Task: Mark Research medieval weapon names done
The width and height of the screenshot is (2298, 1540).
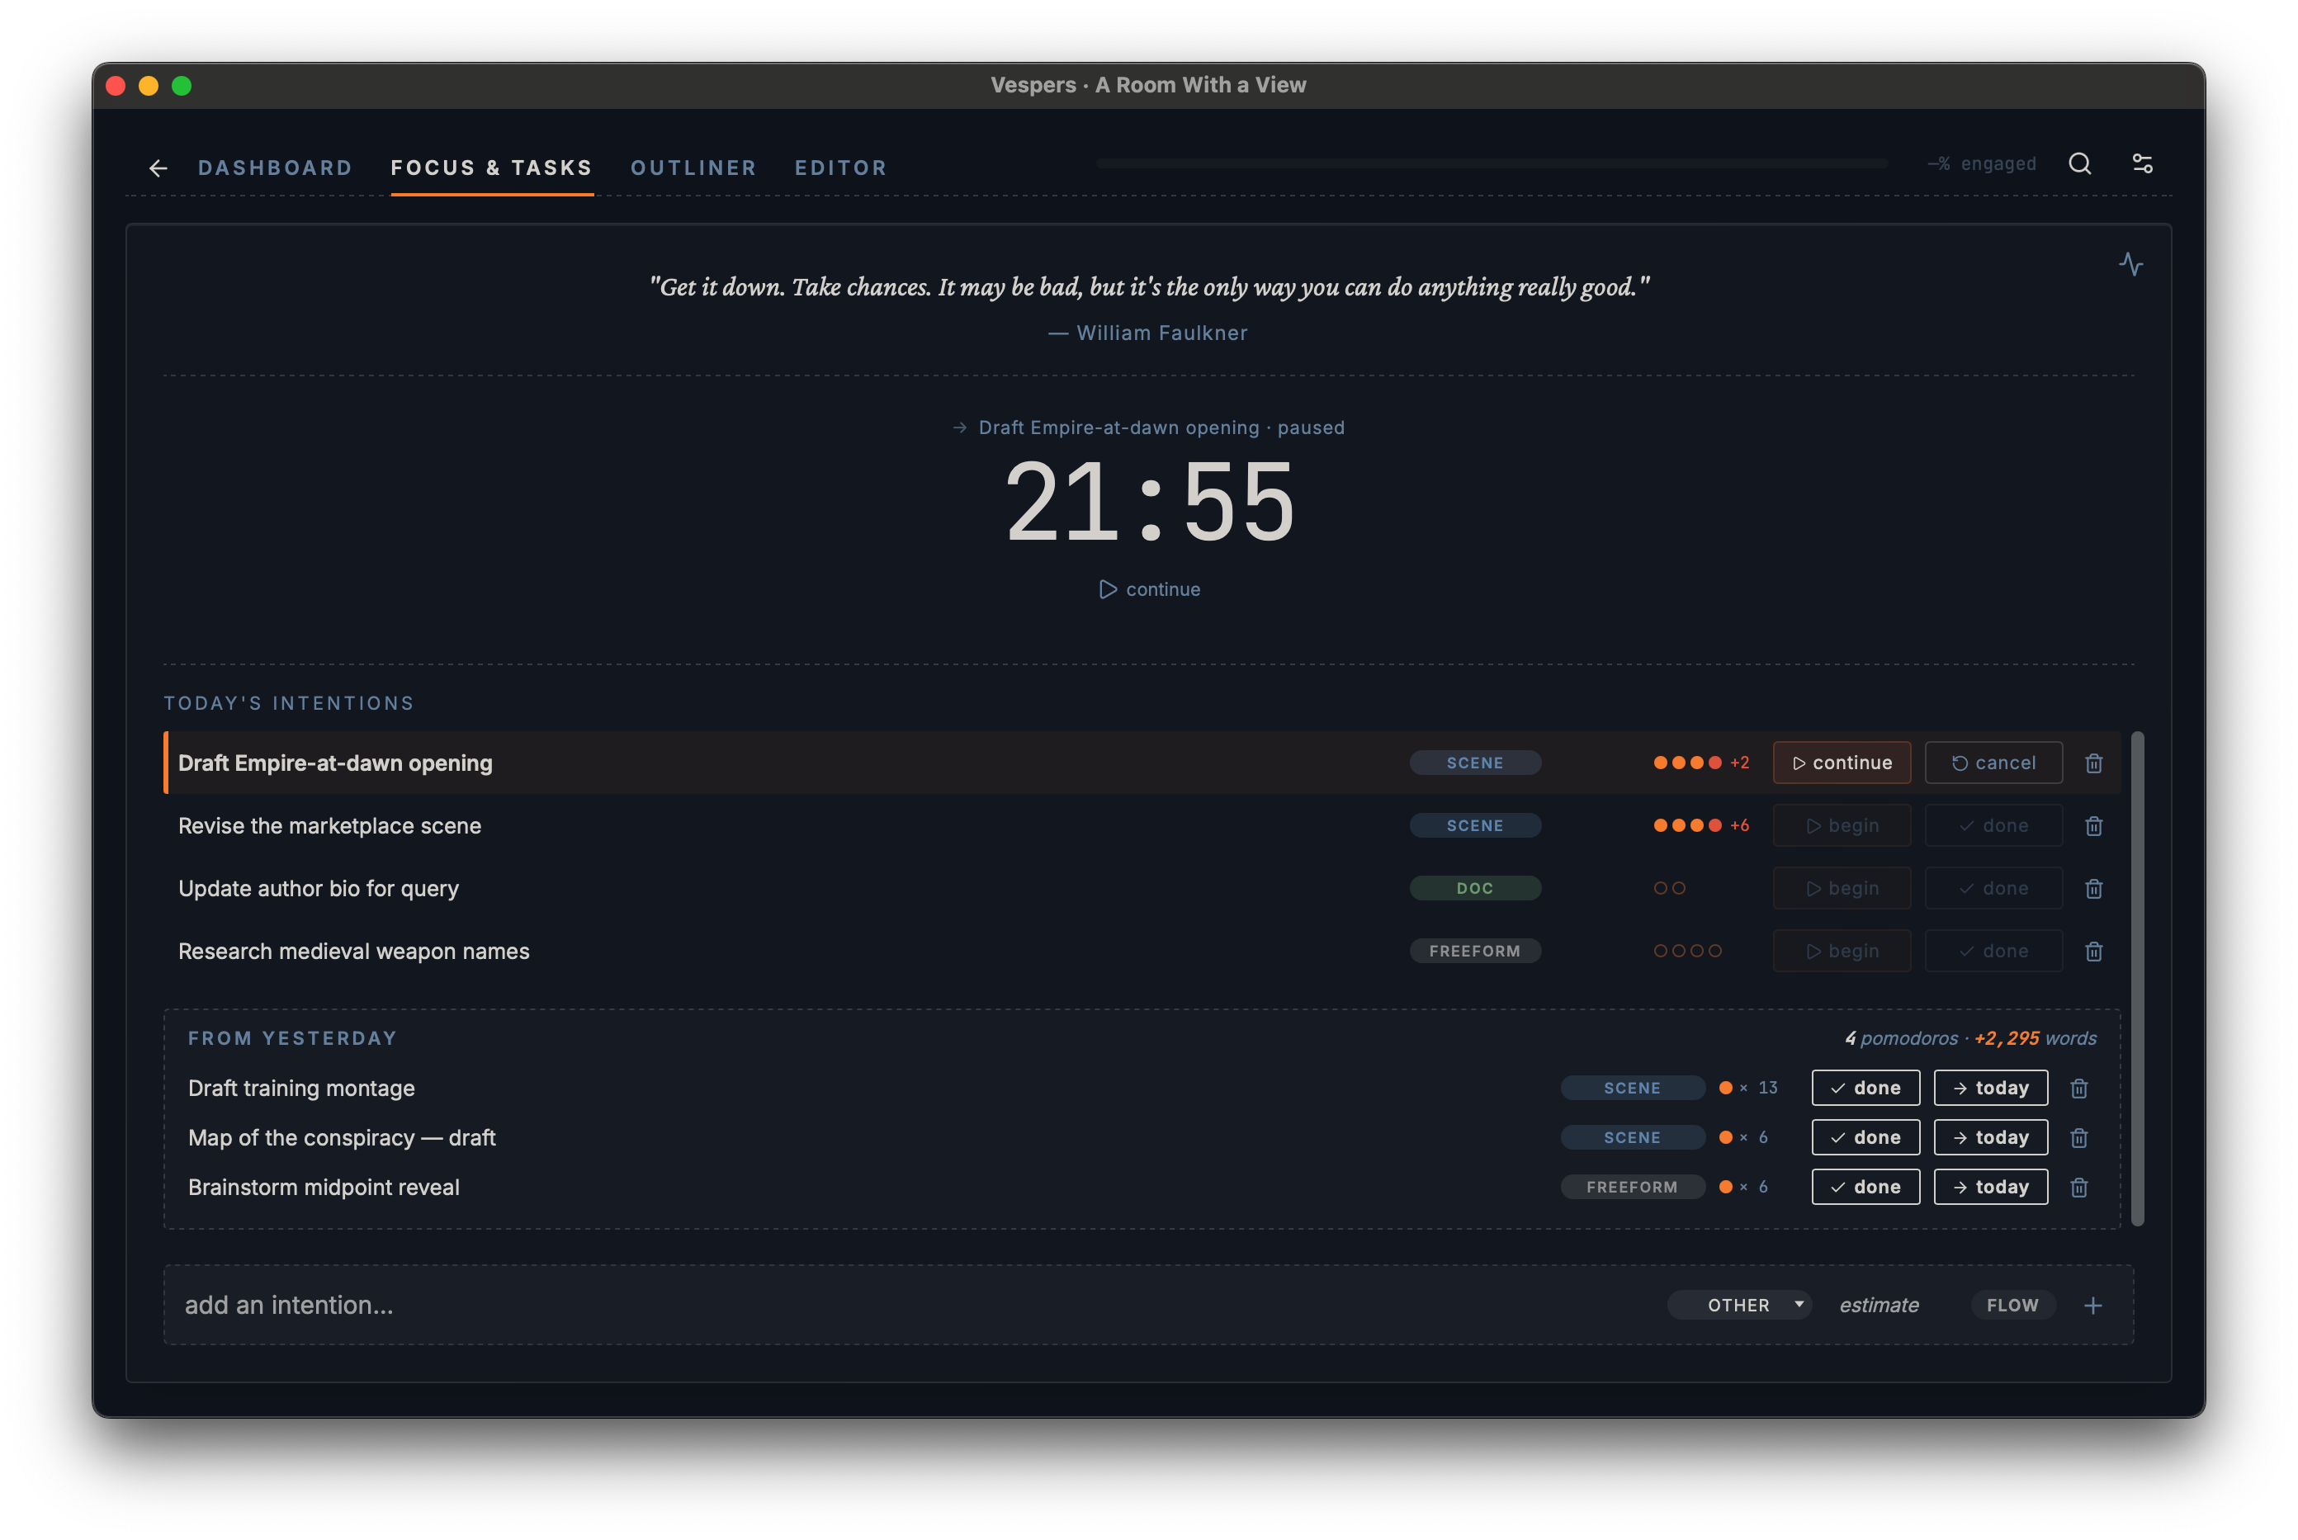Action: (1993, 952)
